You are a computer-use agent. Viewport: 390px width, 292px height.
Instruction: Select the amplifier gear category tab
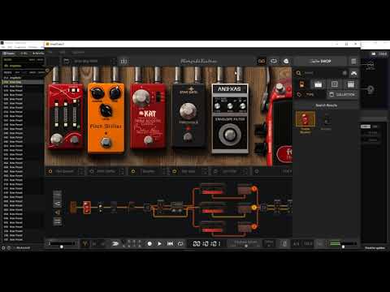point(318,84)
